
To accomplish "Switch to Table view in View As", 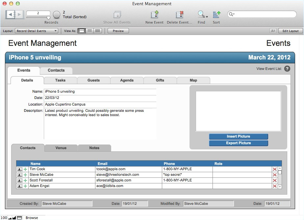I will click(x=97, y=31).
